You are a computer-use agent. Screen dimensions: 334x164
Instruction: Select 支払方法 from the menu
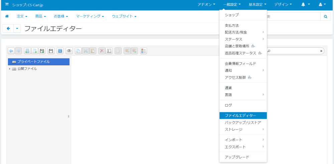tap(243, 25)
